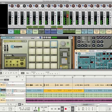Click the red fader on the highlighted mixer channel

point(67,16)
